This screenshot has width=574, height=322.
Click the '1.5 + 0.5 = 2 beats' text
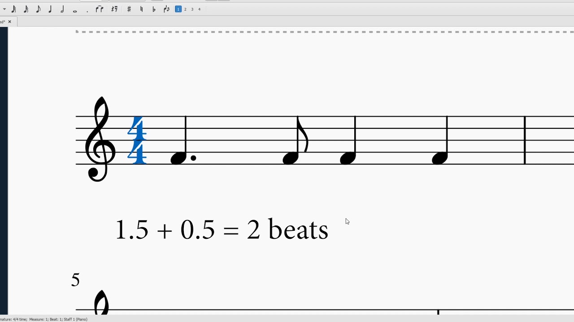(222, 230)
